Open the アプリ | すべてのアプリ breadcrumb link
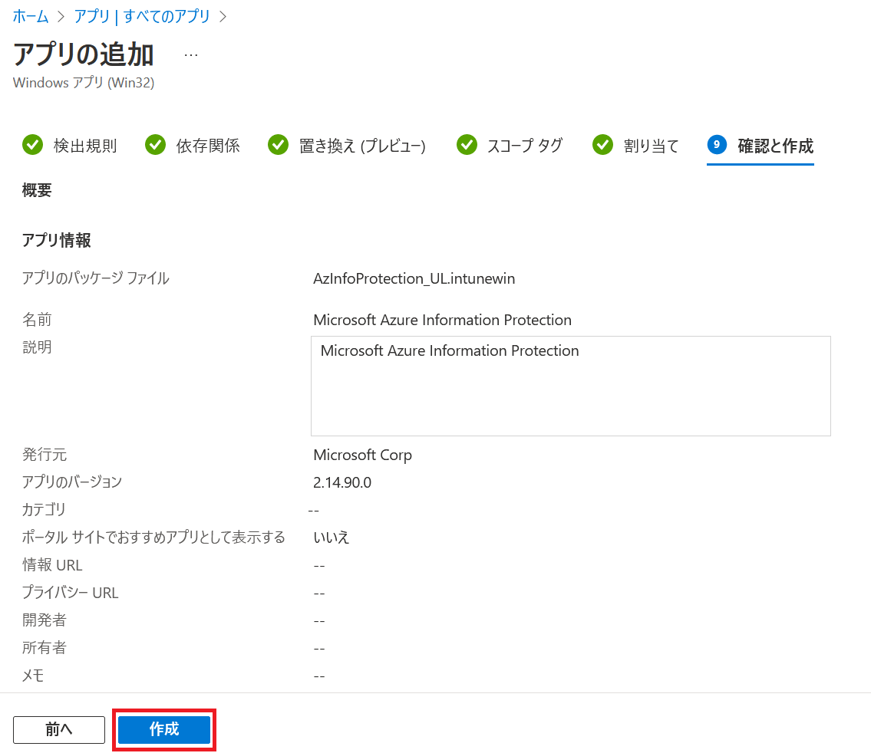Image resolution: width=871 pixels, height=753 pixels. coord(142,16)
